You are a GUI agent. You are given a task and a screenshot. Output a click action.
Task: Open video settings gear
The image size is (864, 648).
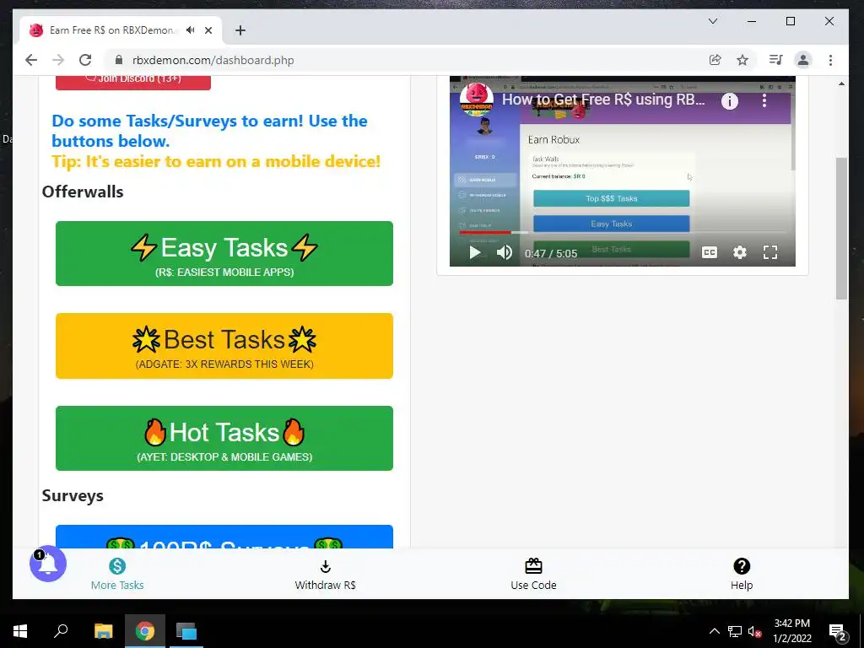[739, 252]
